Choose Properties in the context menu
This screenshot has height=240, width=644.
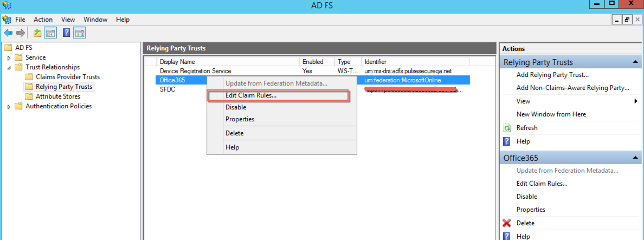click(x=281, y=119)
